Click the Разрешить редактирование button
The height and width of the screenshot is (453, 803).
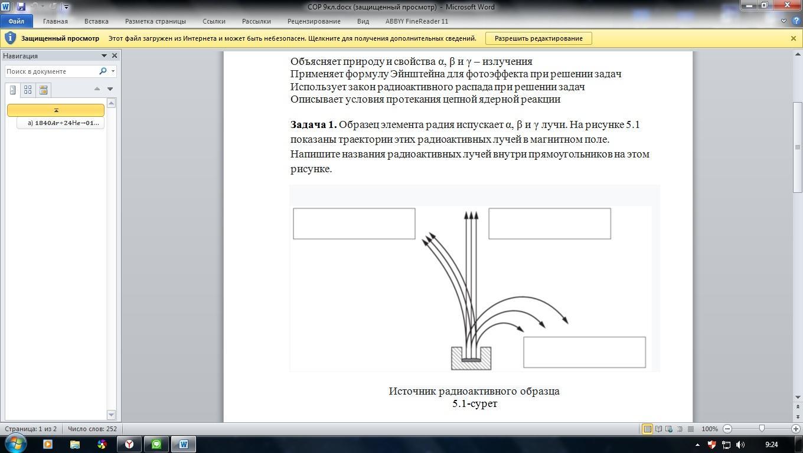pos(538,38)
